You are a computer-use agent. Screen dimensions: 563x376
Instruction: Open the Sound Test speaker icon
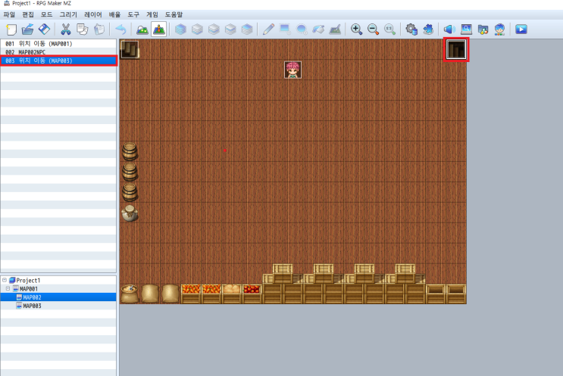coord(449,30)
